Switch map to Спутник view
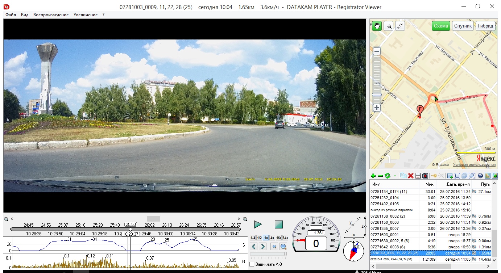This screenshot has height=273, width=501. tap(463, 26)
